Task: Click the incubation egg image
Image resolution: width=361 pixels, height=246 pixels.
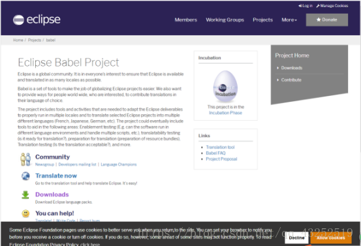Action: coord(225,86)
